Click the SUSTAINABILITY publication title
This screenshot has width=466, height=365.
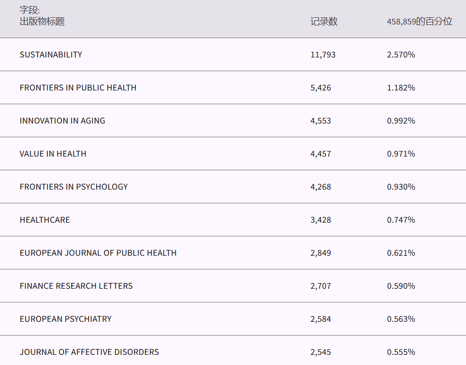tap(51, 54)
